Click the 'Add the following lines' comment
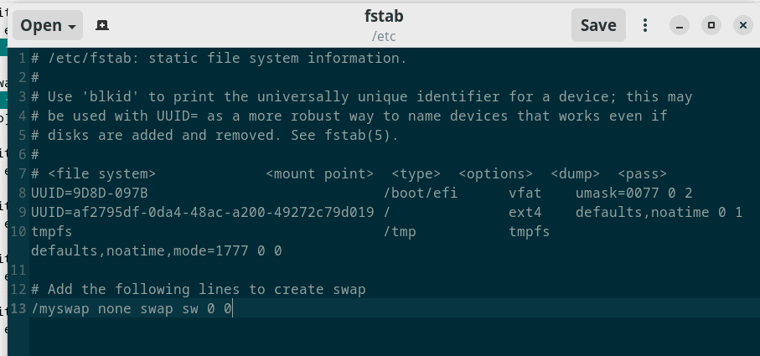Viewport: 760px width, 356px height. point(147,289)
